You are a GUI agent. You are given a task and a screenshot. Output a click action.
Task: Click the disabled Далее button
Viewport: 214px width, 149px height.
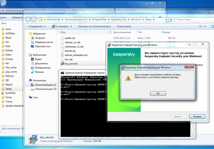tap(178, 116)
